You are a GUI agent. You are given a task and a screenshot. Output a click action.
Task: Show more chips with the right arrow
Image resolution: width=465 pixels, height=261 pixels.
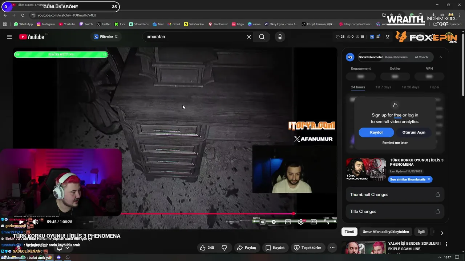pyautogui.click(x=442, y=233)
